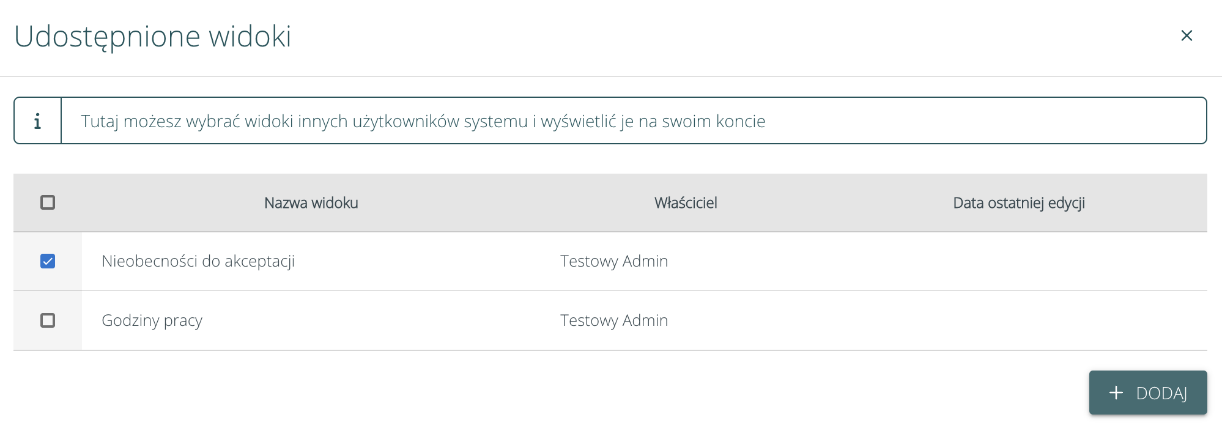Toggle the select-all header checkbox
The width and height of the screenshot is (1222, 428).
point(48,202)
